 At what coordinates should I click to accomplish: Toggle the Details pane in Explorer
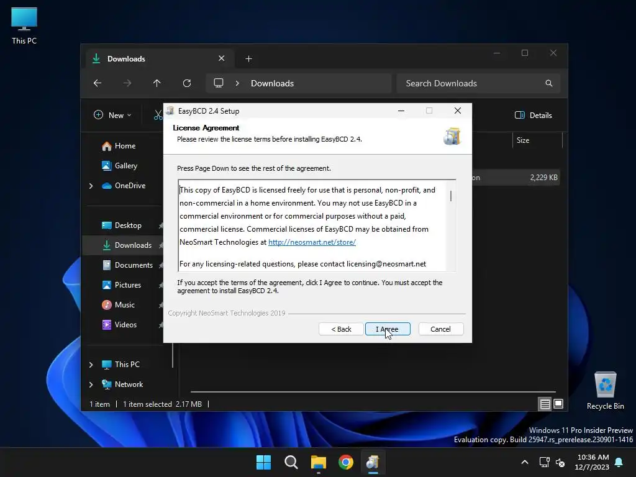pos(534,115)
